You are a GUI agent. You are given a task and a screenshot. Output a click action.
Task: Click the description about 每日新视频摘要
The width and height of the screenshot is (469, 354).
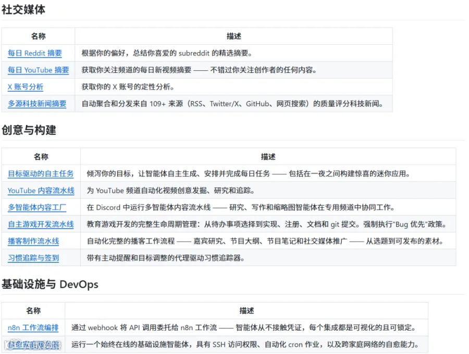click(x=199, y=70)
